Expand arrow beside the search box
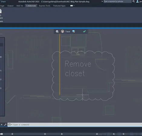Screen dimensions: 142x136 pos(102,2)
